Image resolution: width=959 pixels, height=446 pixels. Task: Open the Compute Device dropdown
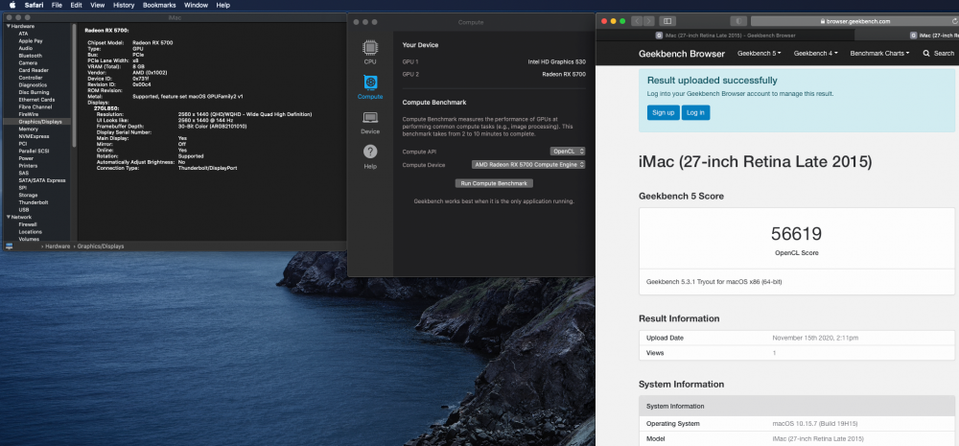click(x=528, y=165)
